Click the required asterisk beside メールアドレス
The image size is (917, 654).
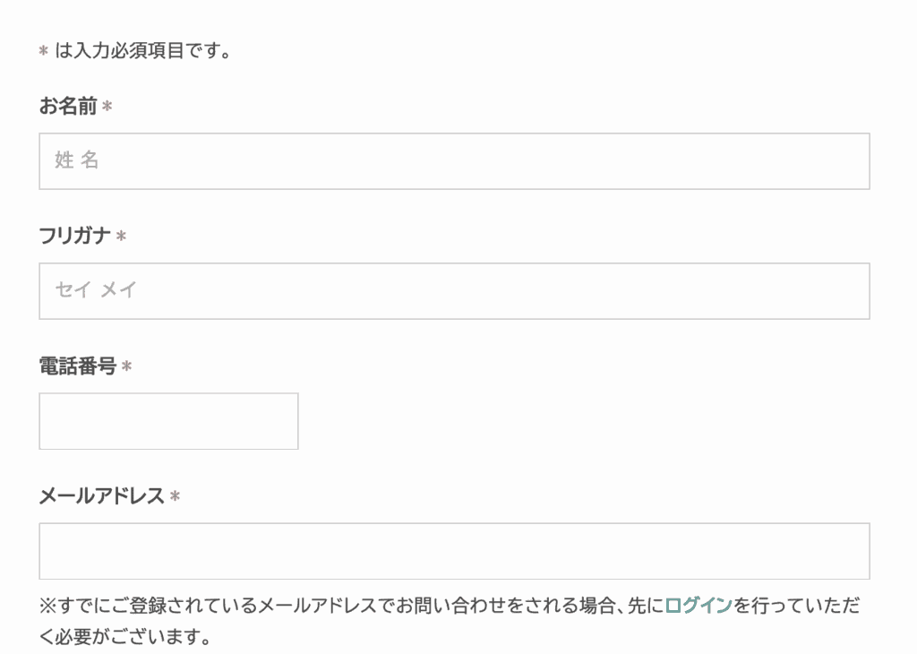point(175,496)
